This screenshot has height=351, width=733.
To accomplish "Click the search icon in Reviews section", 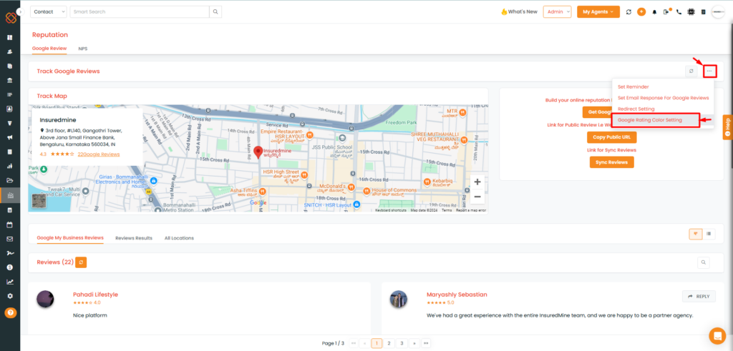I will [704, 263].
